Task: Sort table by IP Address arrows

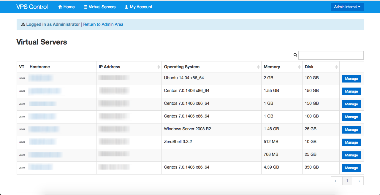Action: point(159,67)
